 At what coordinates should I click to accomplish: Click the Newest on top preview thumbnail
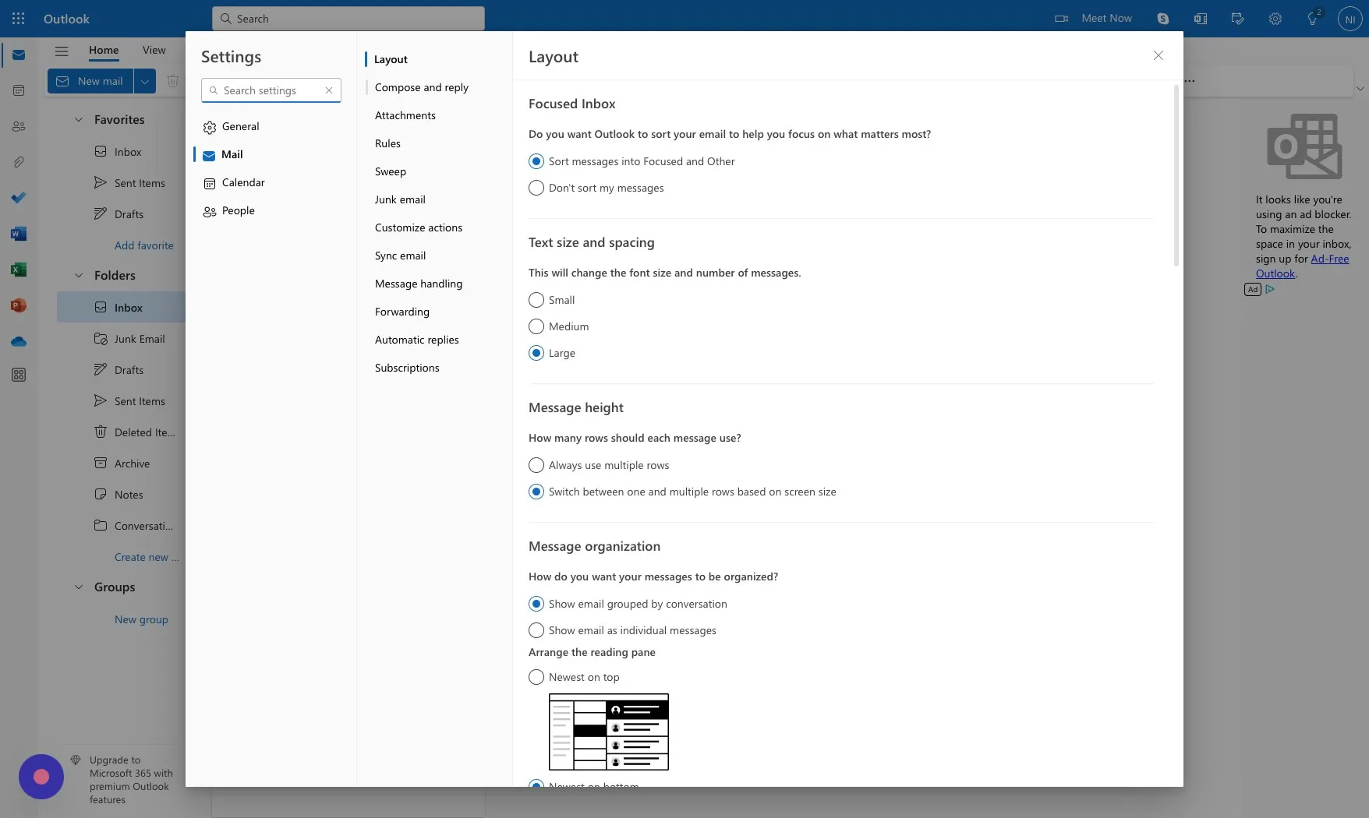coord(609,732)
